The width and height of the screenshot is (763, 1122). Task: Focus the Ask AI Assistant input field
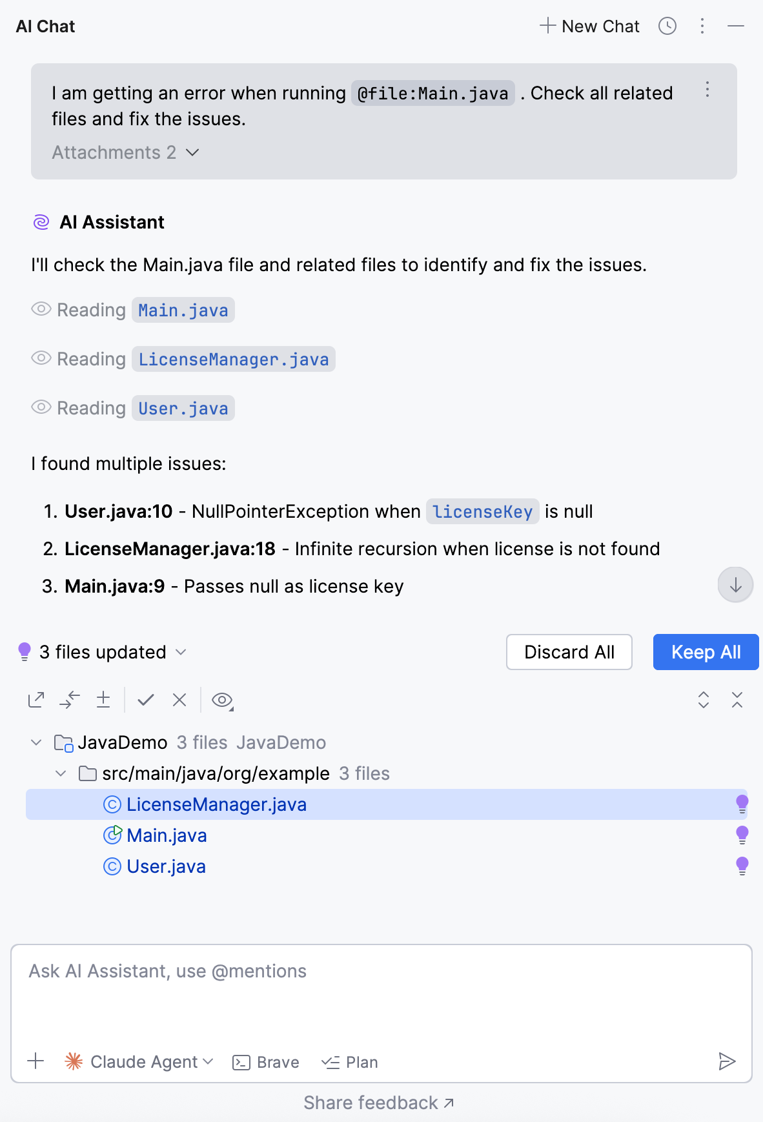click(x=381, y=994)
